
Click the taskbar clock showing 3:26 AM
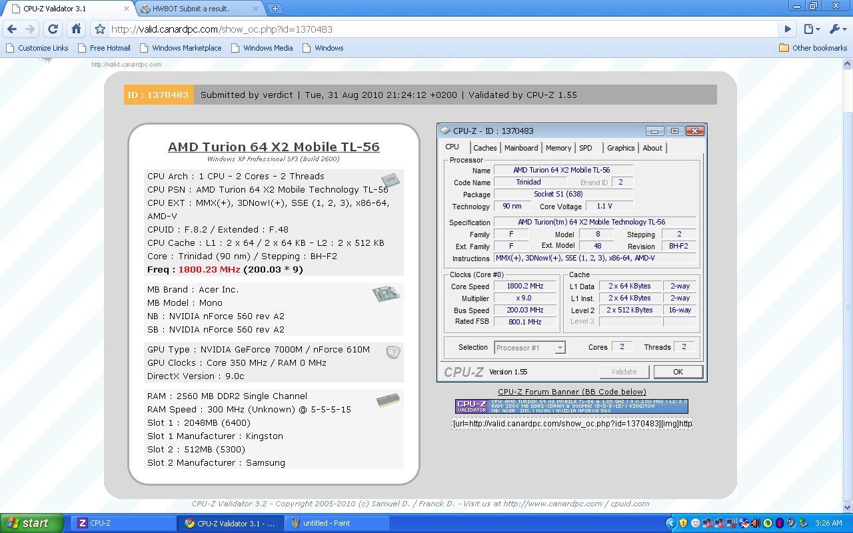828,523
